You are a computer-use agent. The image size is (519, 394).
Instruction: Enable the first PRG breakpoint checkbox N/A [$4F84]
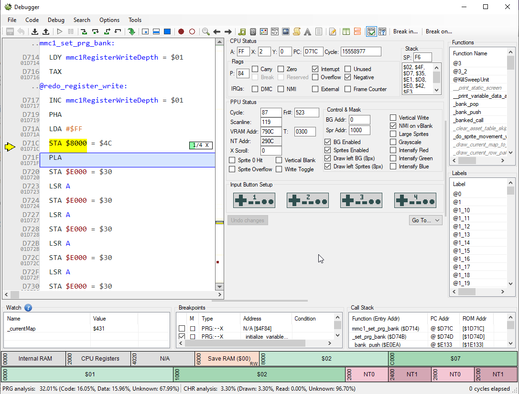point(182,329)
